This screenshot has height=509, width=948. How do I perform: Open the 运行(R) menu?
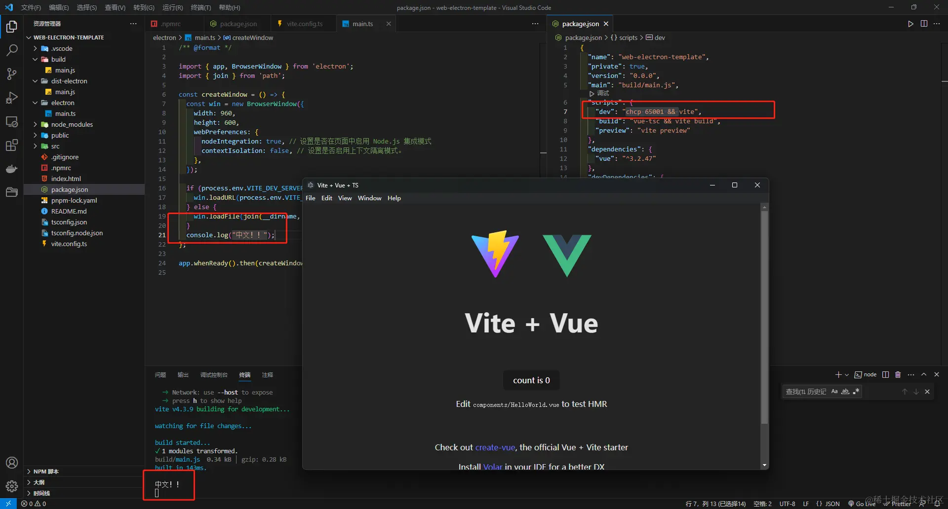172,7
